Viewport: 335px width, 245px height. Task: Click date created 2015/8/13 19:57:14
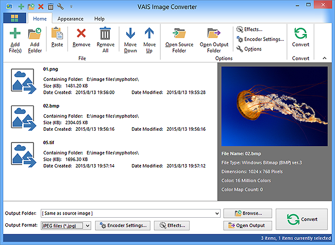pyautogui.click(x=95, y=166)
